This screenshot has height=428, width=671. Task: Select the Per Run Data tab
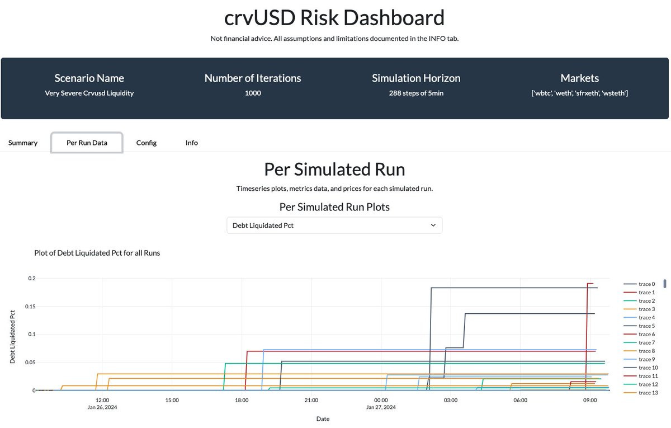click(87, 143)
